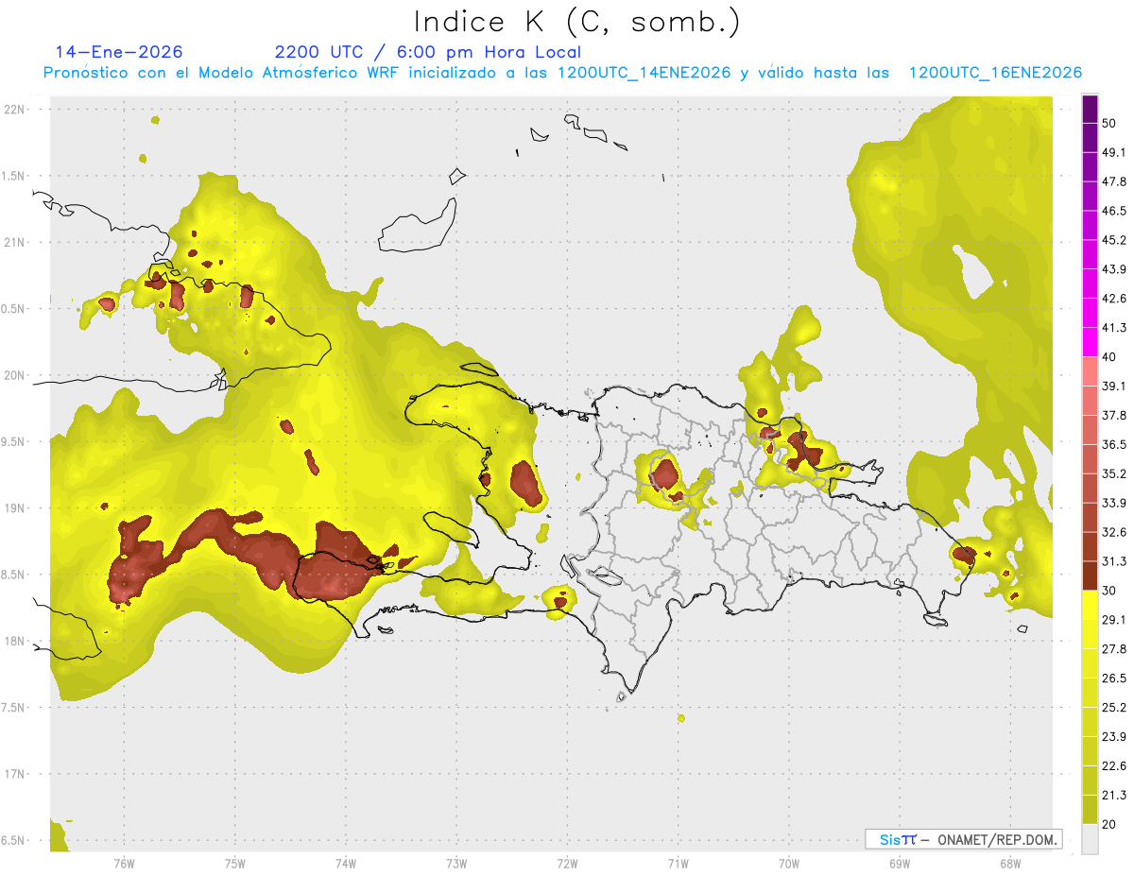Click the '70W' longitude axis label
The image size is (1134, 876).
point(789,864)
